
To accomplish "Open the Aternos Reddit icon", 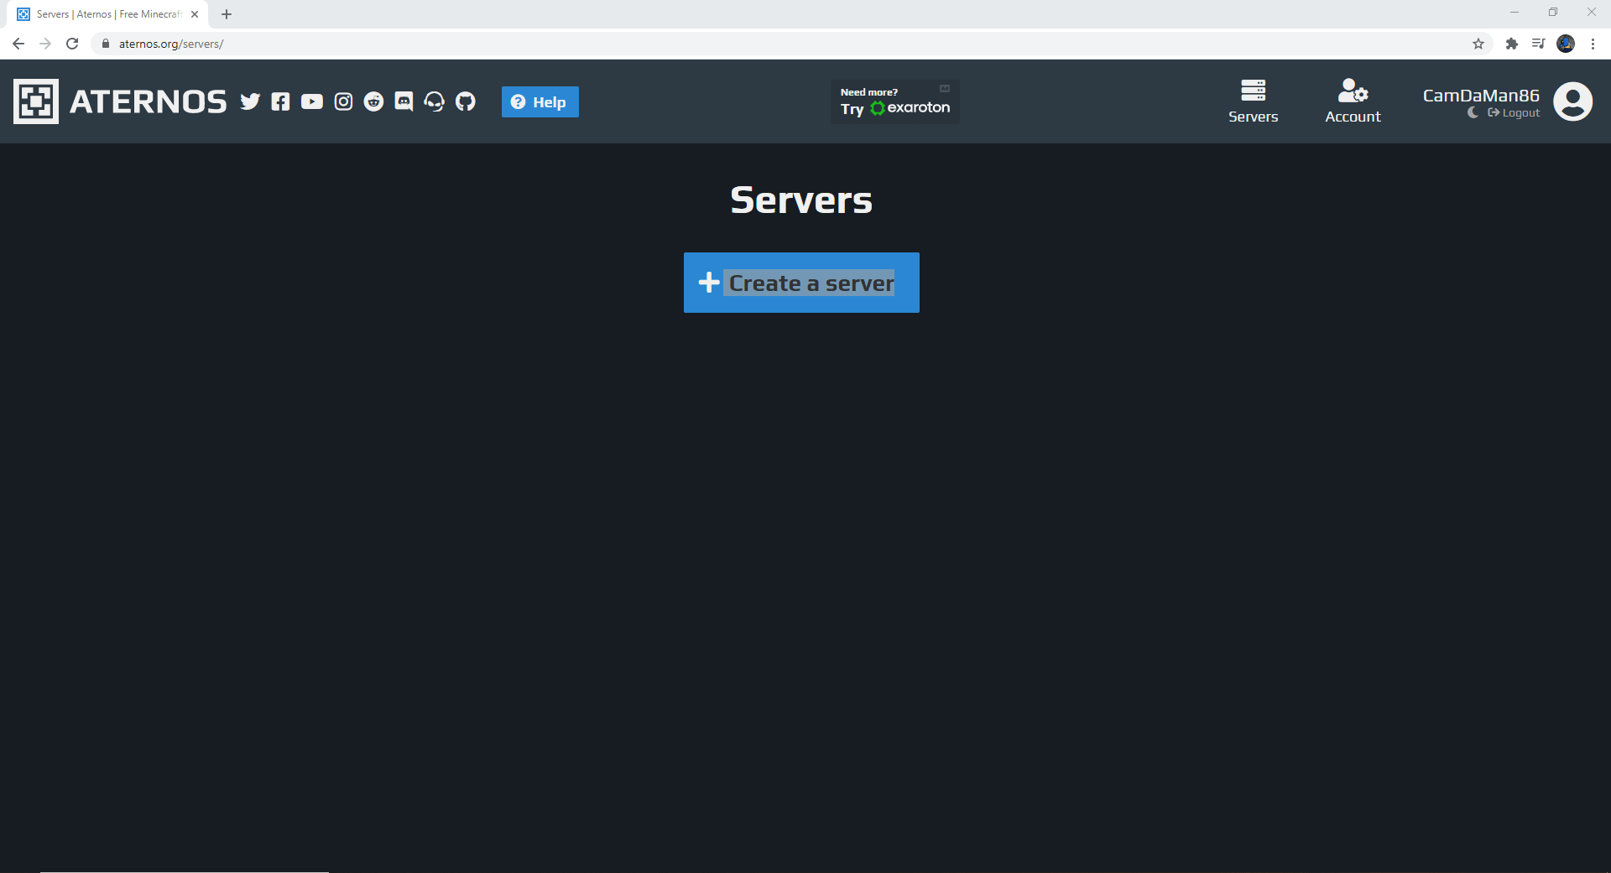I will pos(373,101).
